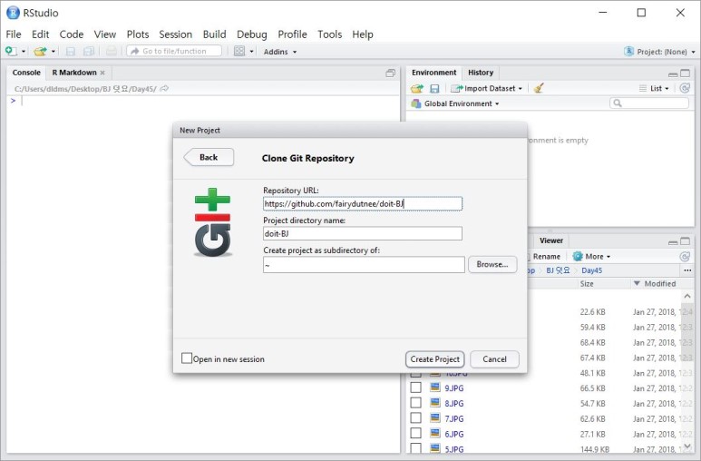The image size is (701, 461).
Task: Click the Create project as subdirectory field
Action: pos(364,264)
